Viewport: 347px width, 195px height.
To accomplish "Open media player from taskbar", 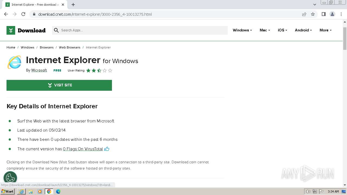I will pyautogui.click(x=40, y=191).
